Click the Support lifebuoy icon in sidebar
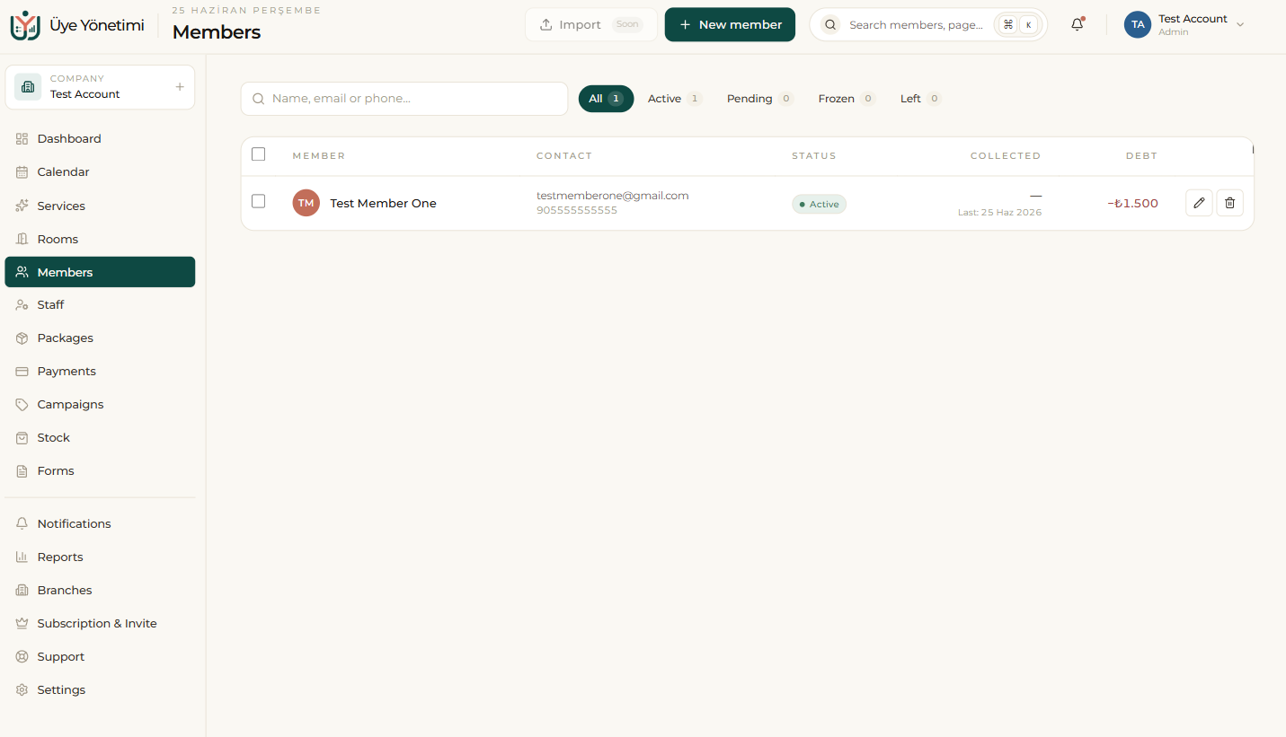 [x=22, y=657]
